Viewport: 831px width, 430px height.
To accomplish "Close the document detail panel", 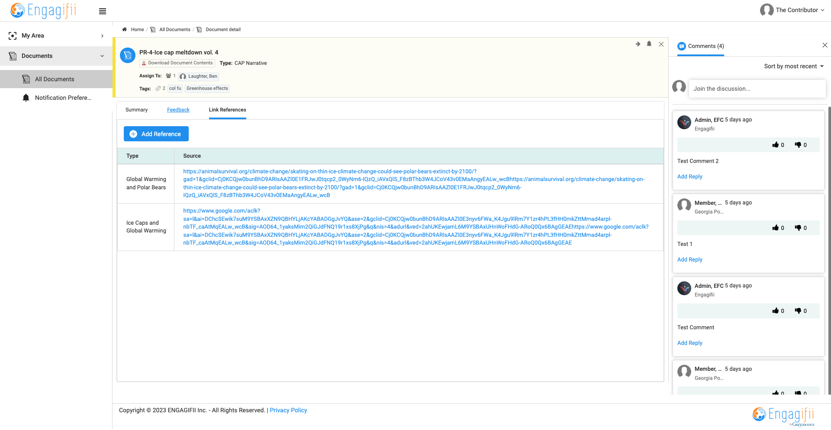I will pos(661,44).
